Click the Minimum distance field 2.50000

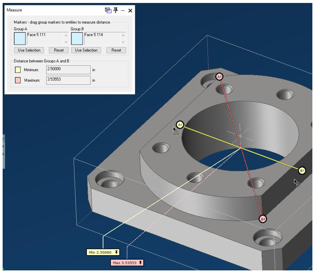click(x=68, y=70)
